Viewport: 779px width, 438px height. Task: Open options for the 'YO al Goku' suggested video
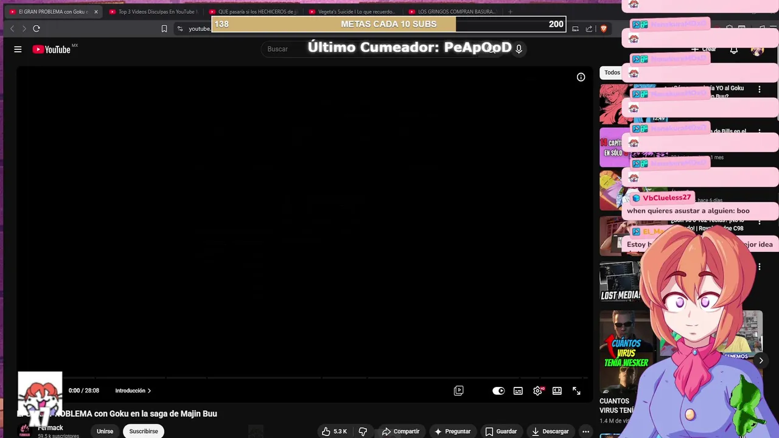(x=759, y=89)
